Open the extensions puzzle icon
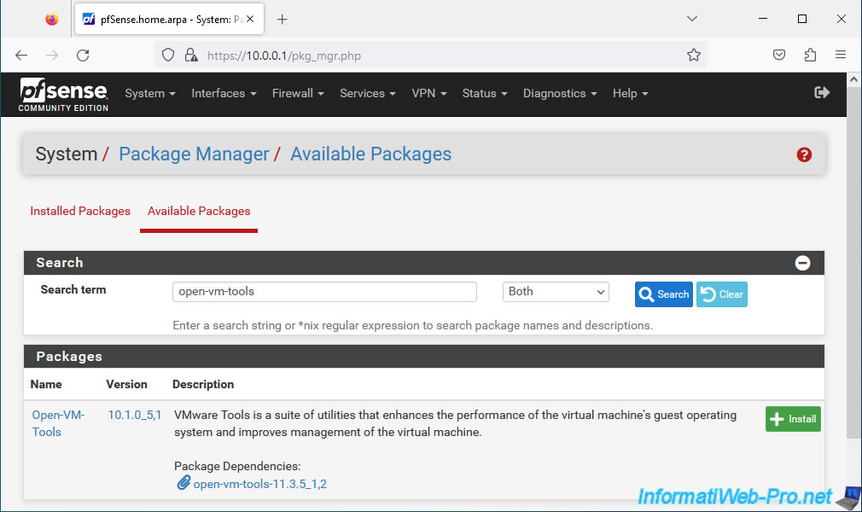The width and height of the screenshot is (862, 512). tap(810, 55)
